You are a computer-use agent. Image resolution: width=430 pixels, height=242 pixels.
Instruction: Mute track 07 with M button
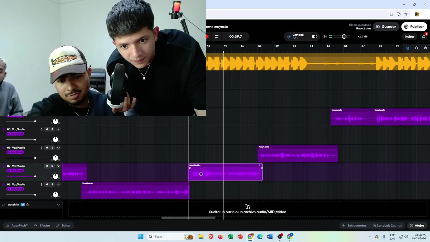(x=47, y=166)
